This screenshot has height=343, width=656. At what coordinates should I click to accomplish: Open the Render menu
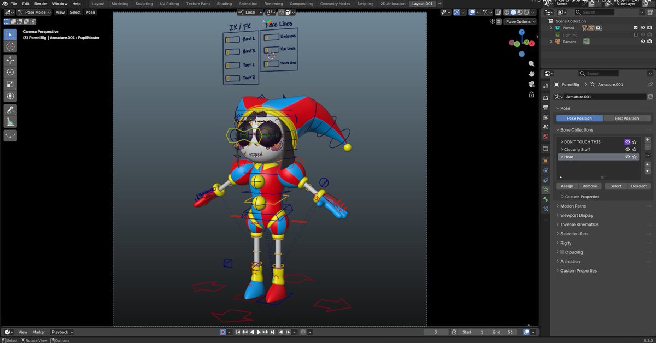(41, 4)
